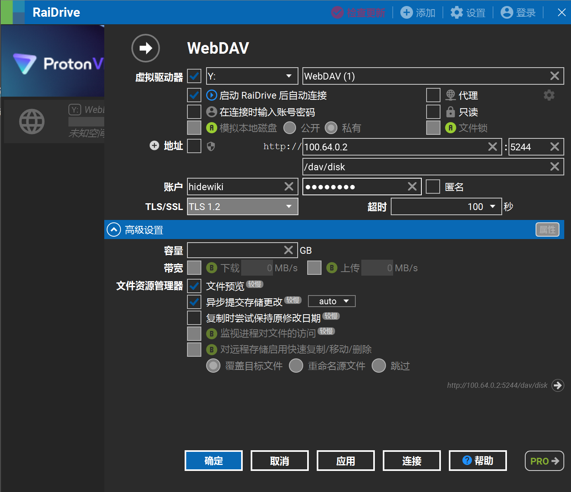Open URL arrow beside http://100.64.0.2:5244/dav/disk

[557, 385]
